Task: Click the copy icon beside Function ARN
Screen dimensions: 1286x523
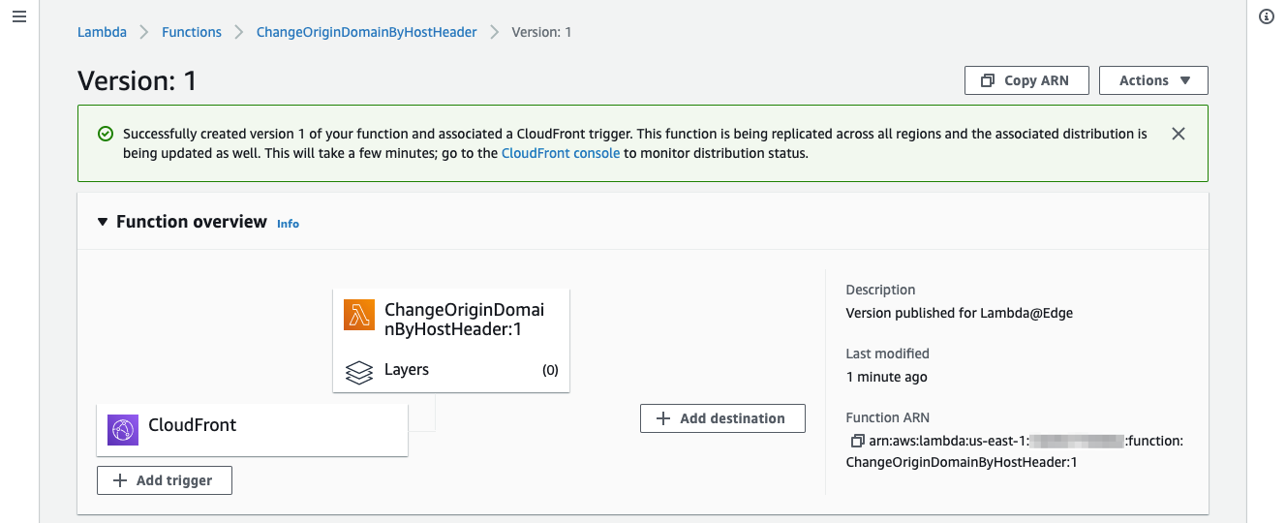Action: tap(856, 442)
